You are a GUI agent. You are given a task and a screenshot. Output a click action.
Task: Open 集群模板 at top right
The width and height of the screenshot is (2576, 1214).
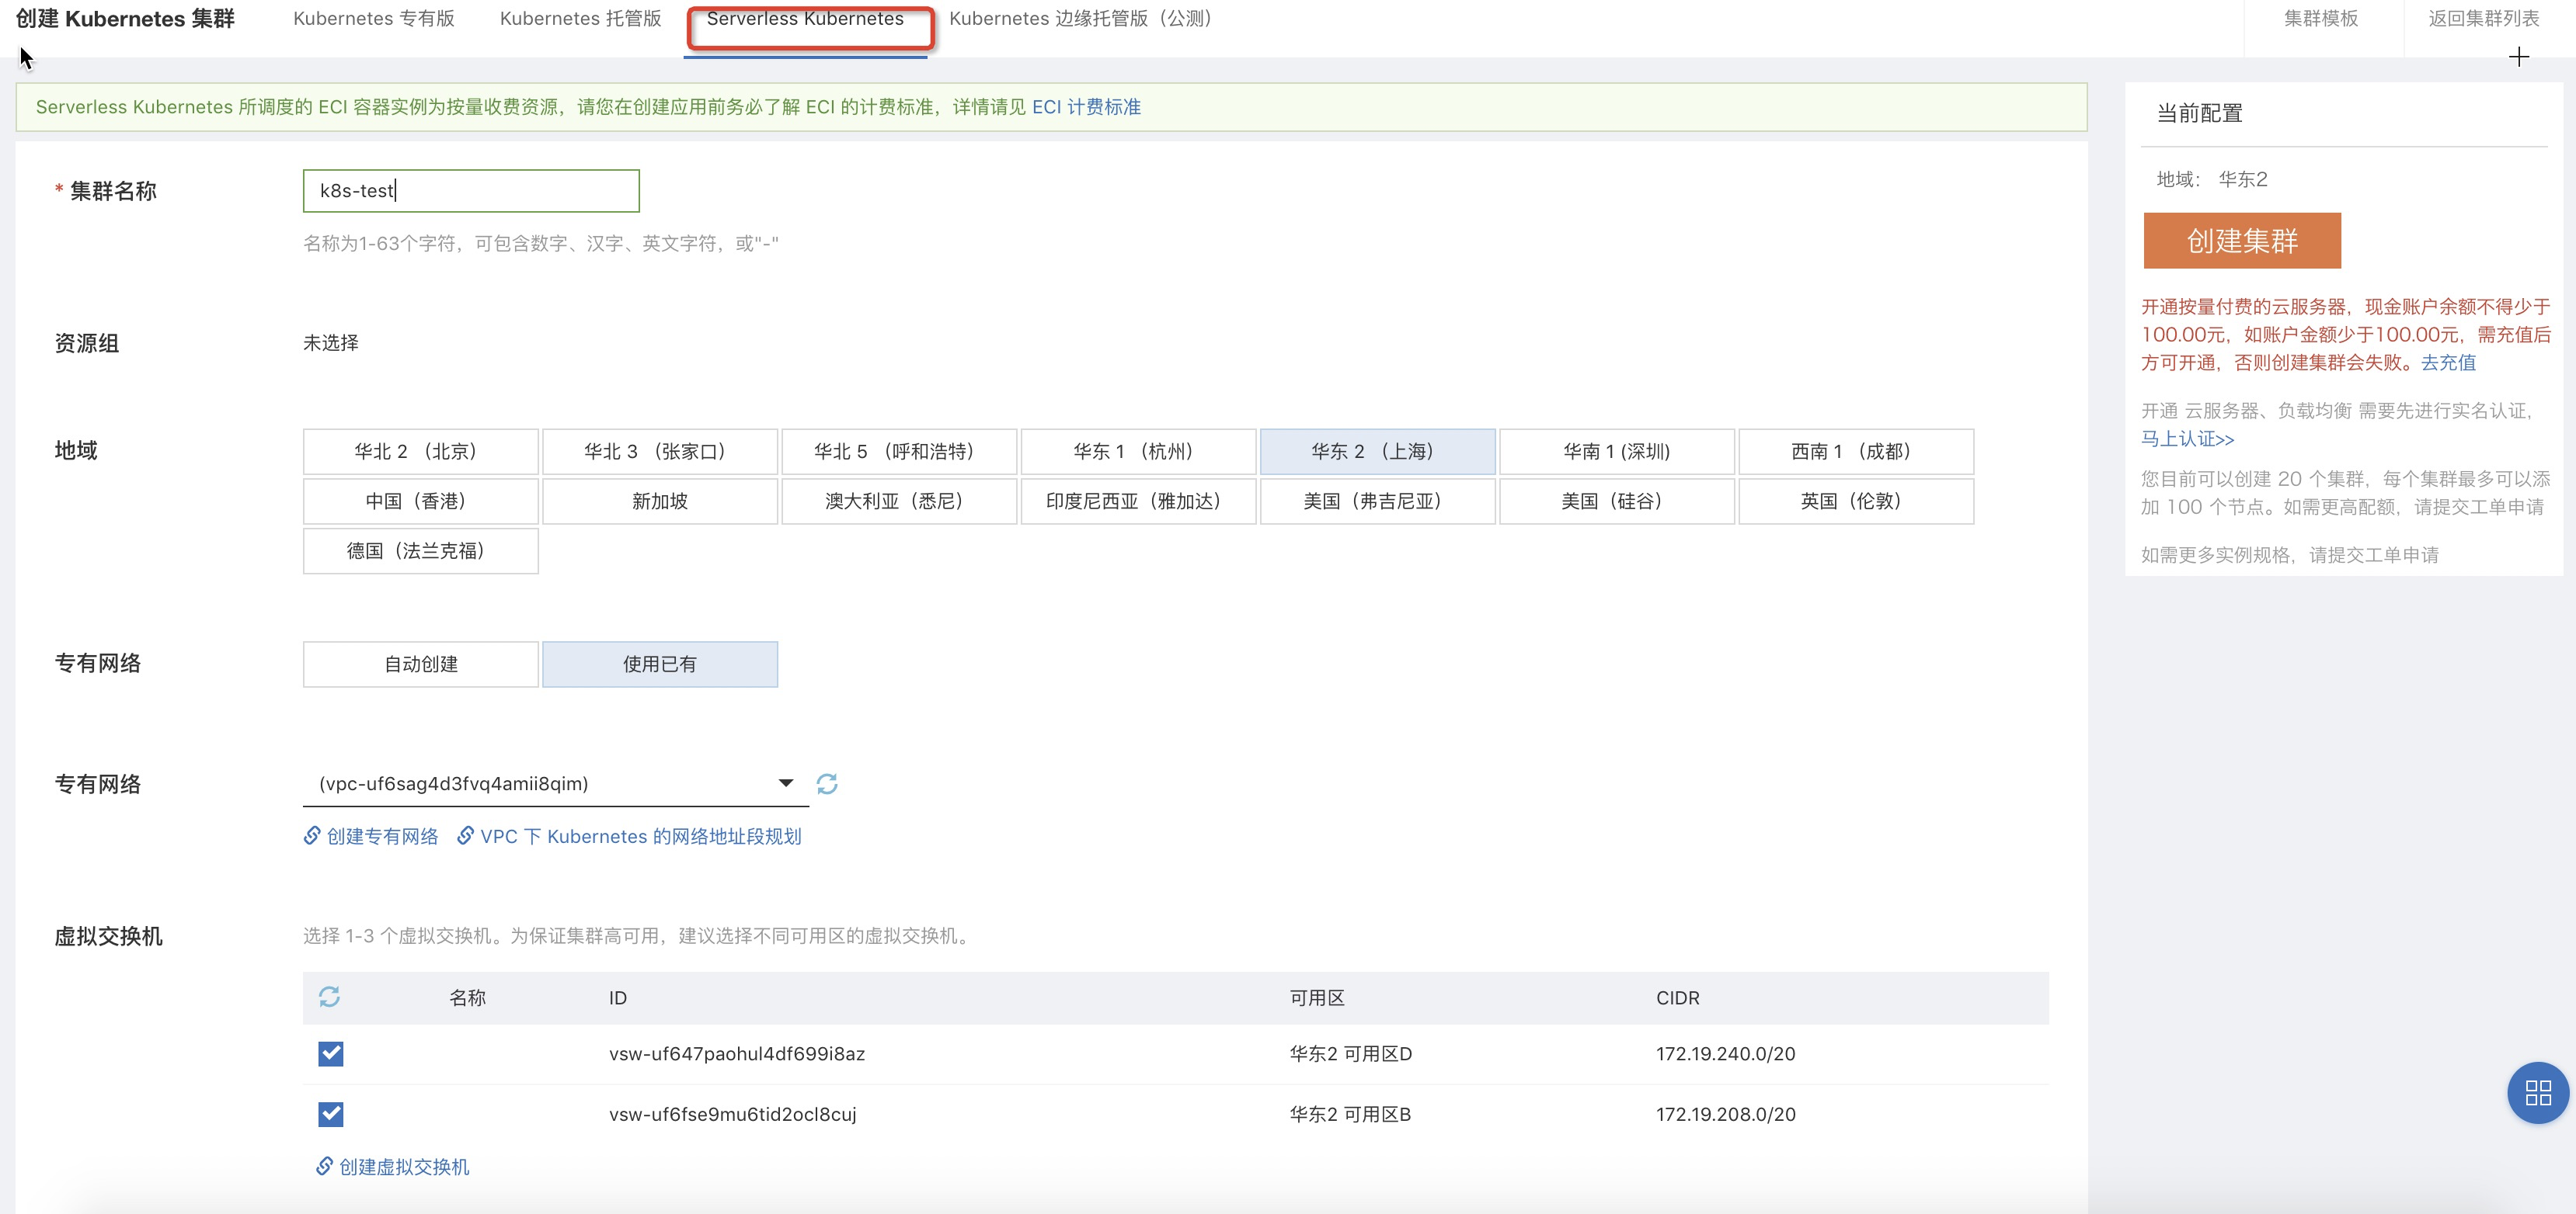(x=2321, y=18)
